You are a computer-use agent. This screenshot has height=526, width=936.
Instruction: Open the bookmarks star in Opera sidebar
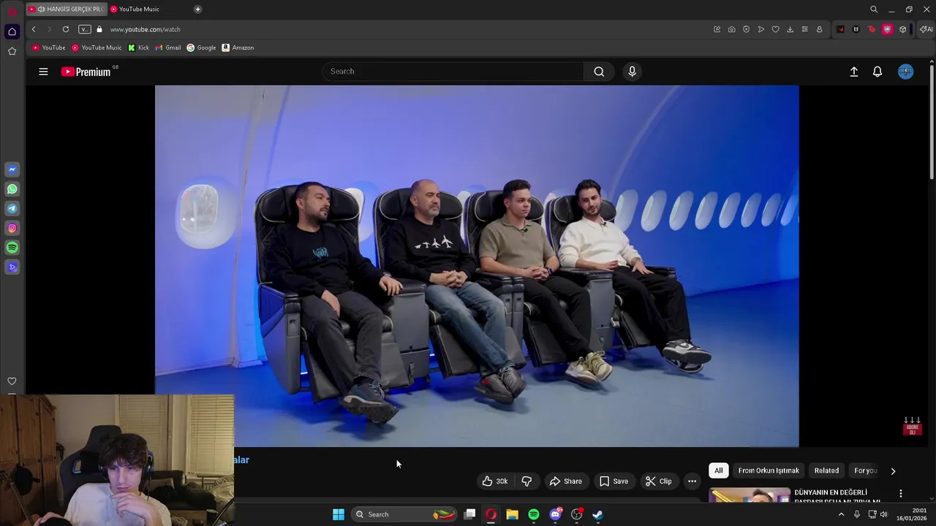[x=12, y=51]
